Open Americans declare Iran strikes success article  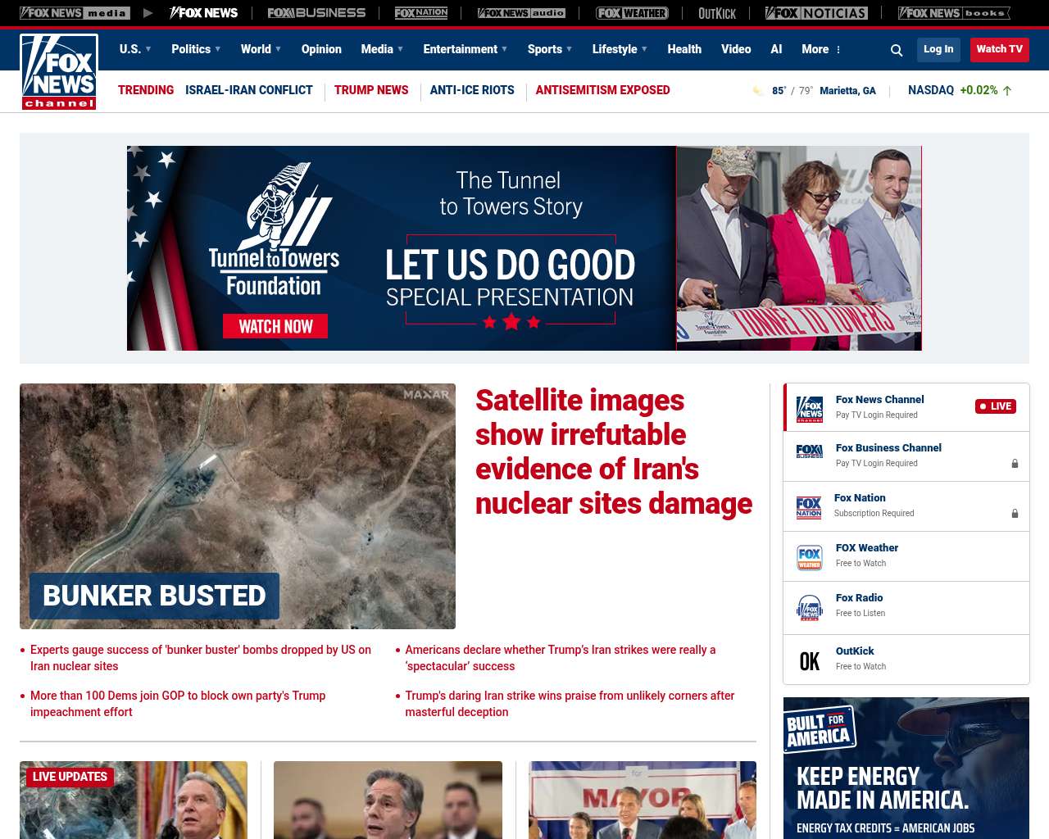coord(561,658)
